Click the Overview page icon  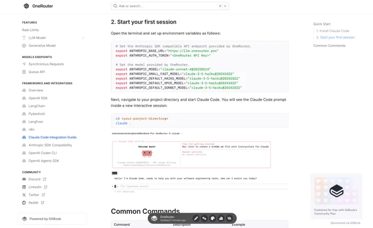click(24, 90)
